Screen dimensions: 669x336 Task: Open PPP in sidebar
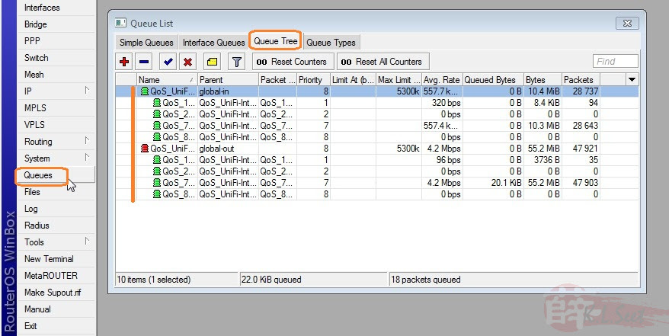pos(56,41)
